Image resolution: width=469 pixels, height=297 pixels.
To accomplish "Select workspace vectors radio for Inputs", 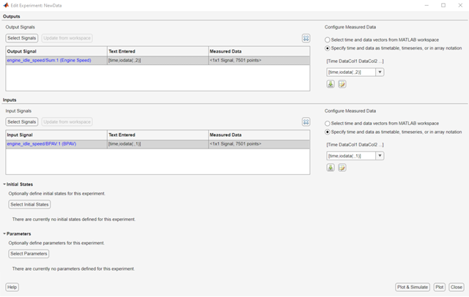I will point(328,124).
